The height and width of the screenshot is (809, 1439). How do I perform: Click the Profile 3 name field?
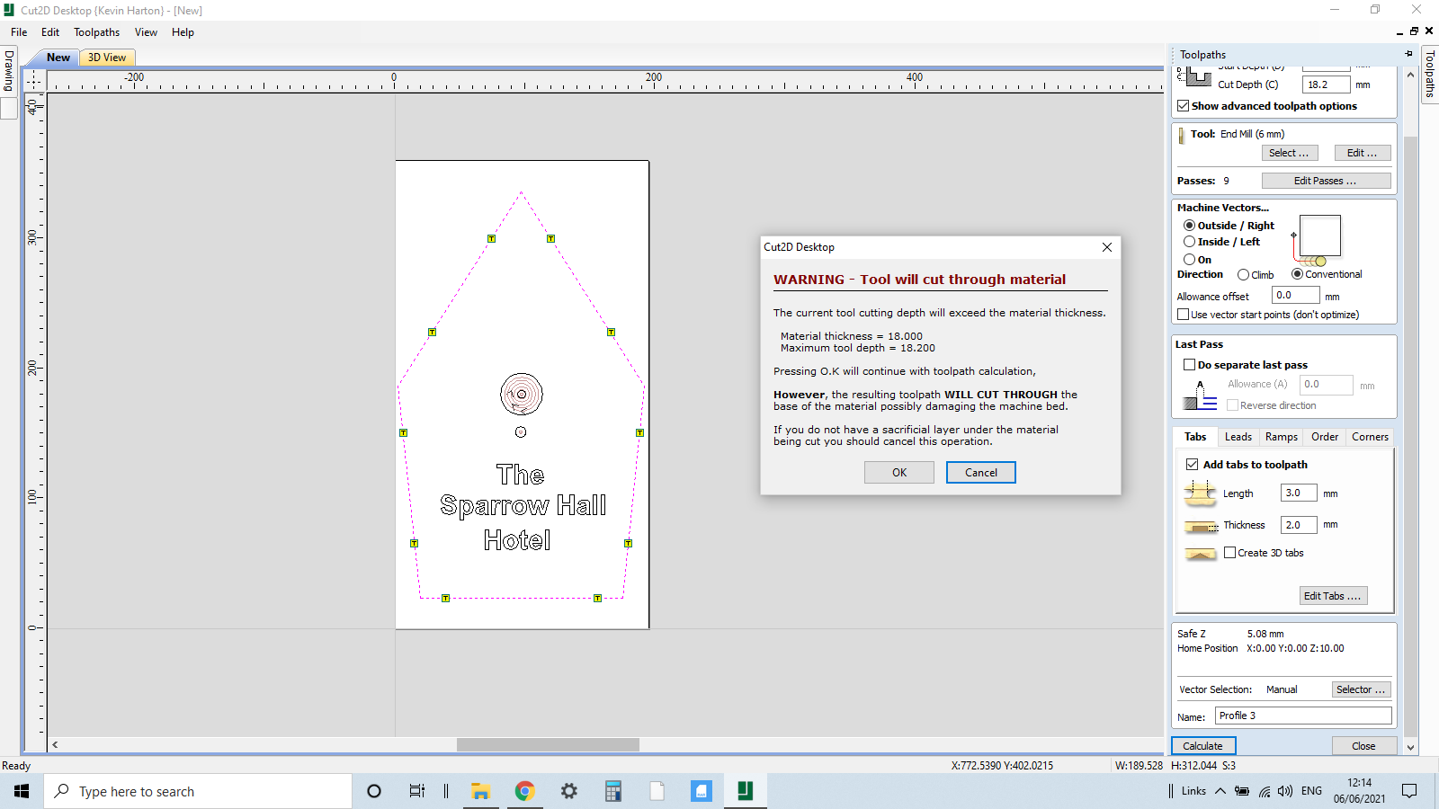point(1302,716)
